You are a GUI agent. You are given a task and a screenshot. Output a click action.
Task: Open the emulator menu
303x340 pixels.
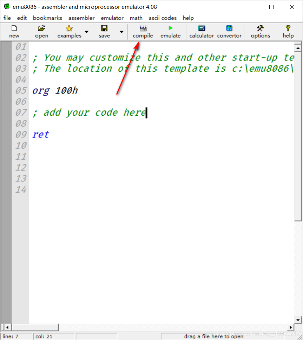[112, 18]
